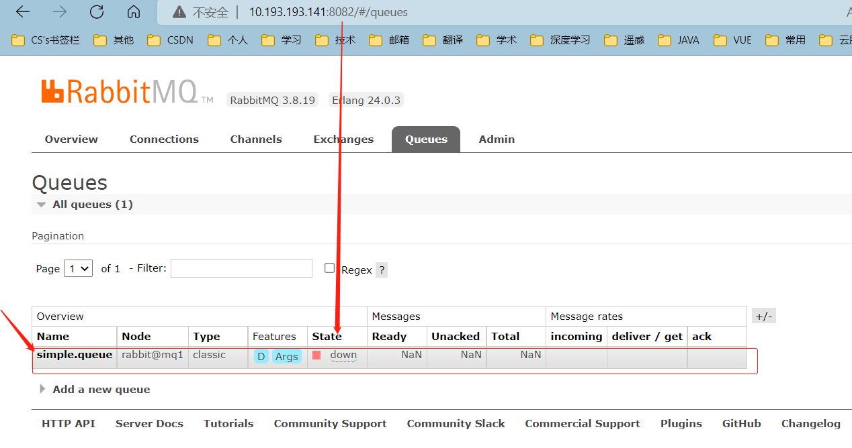The image size is (852, 448).
Task: Sort by incoming message rate header
Action: coord(577,336)
